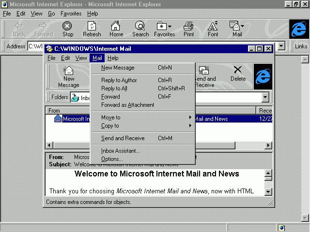Select Reply to All menu entry
Viewport: 310px width, 232px height.
(x=143, y=88)
